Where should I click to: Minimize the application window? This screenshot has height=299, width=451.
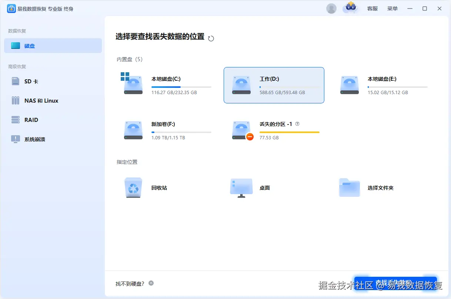tap(410, 9)
